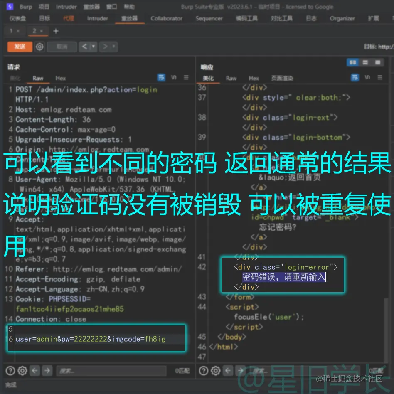Viewport: 394px width, 394px height.
Task: Toggle word wrap icon in response panel
Action: pyautogui.click(x=355, y=77)
